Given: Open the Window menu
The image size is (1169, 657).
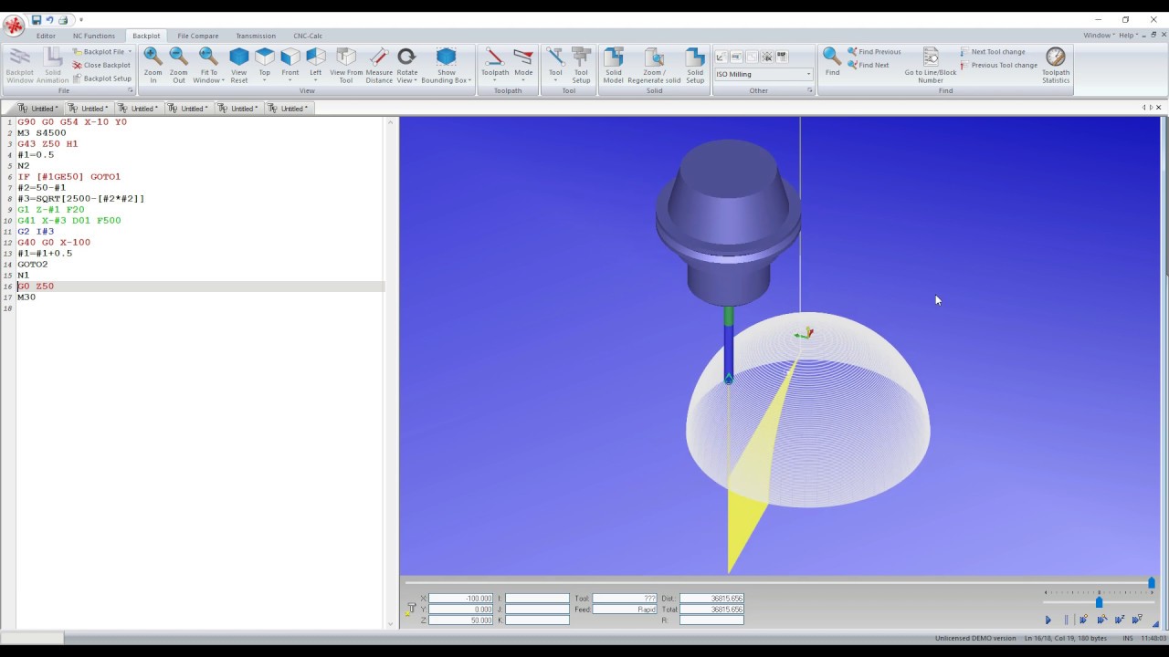Looking at the screenshot, I should [x=1099, y=36].
